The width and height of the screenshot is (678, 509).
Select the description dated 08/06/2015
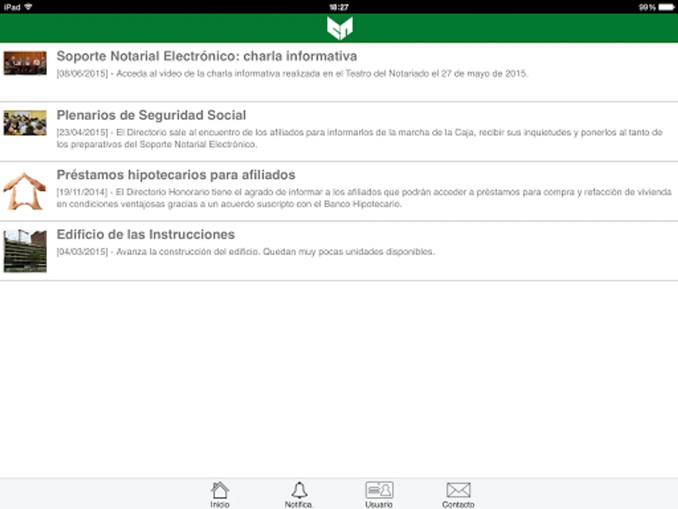[x=292, y=74]
